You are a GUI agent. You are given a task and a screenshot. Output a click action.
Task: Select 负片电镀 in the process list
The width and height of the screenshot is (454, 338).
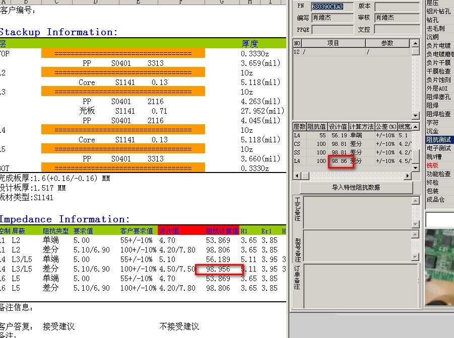tap(438, 45)
